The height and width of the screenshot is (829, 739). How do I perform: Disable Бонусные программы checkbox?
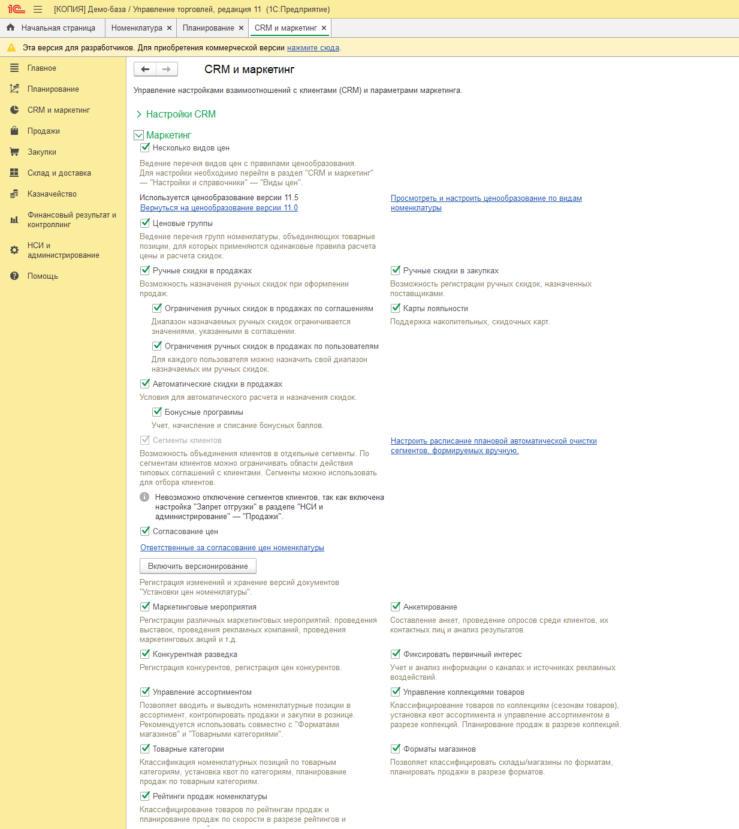click(157, 412)
